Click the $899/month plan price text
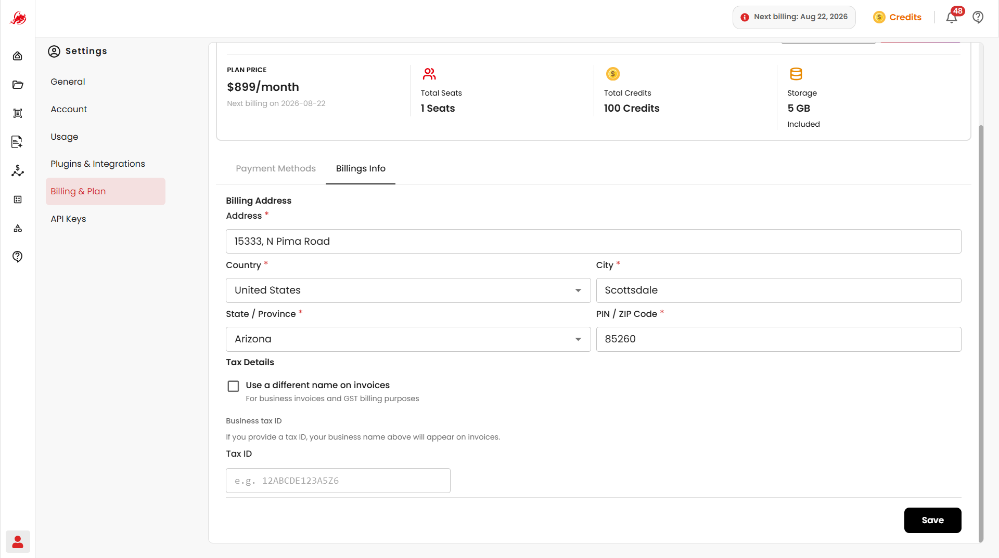Screen dimensions: 999x558 [263, 87]
